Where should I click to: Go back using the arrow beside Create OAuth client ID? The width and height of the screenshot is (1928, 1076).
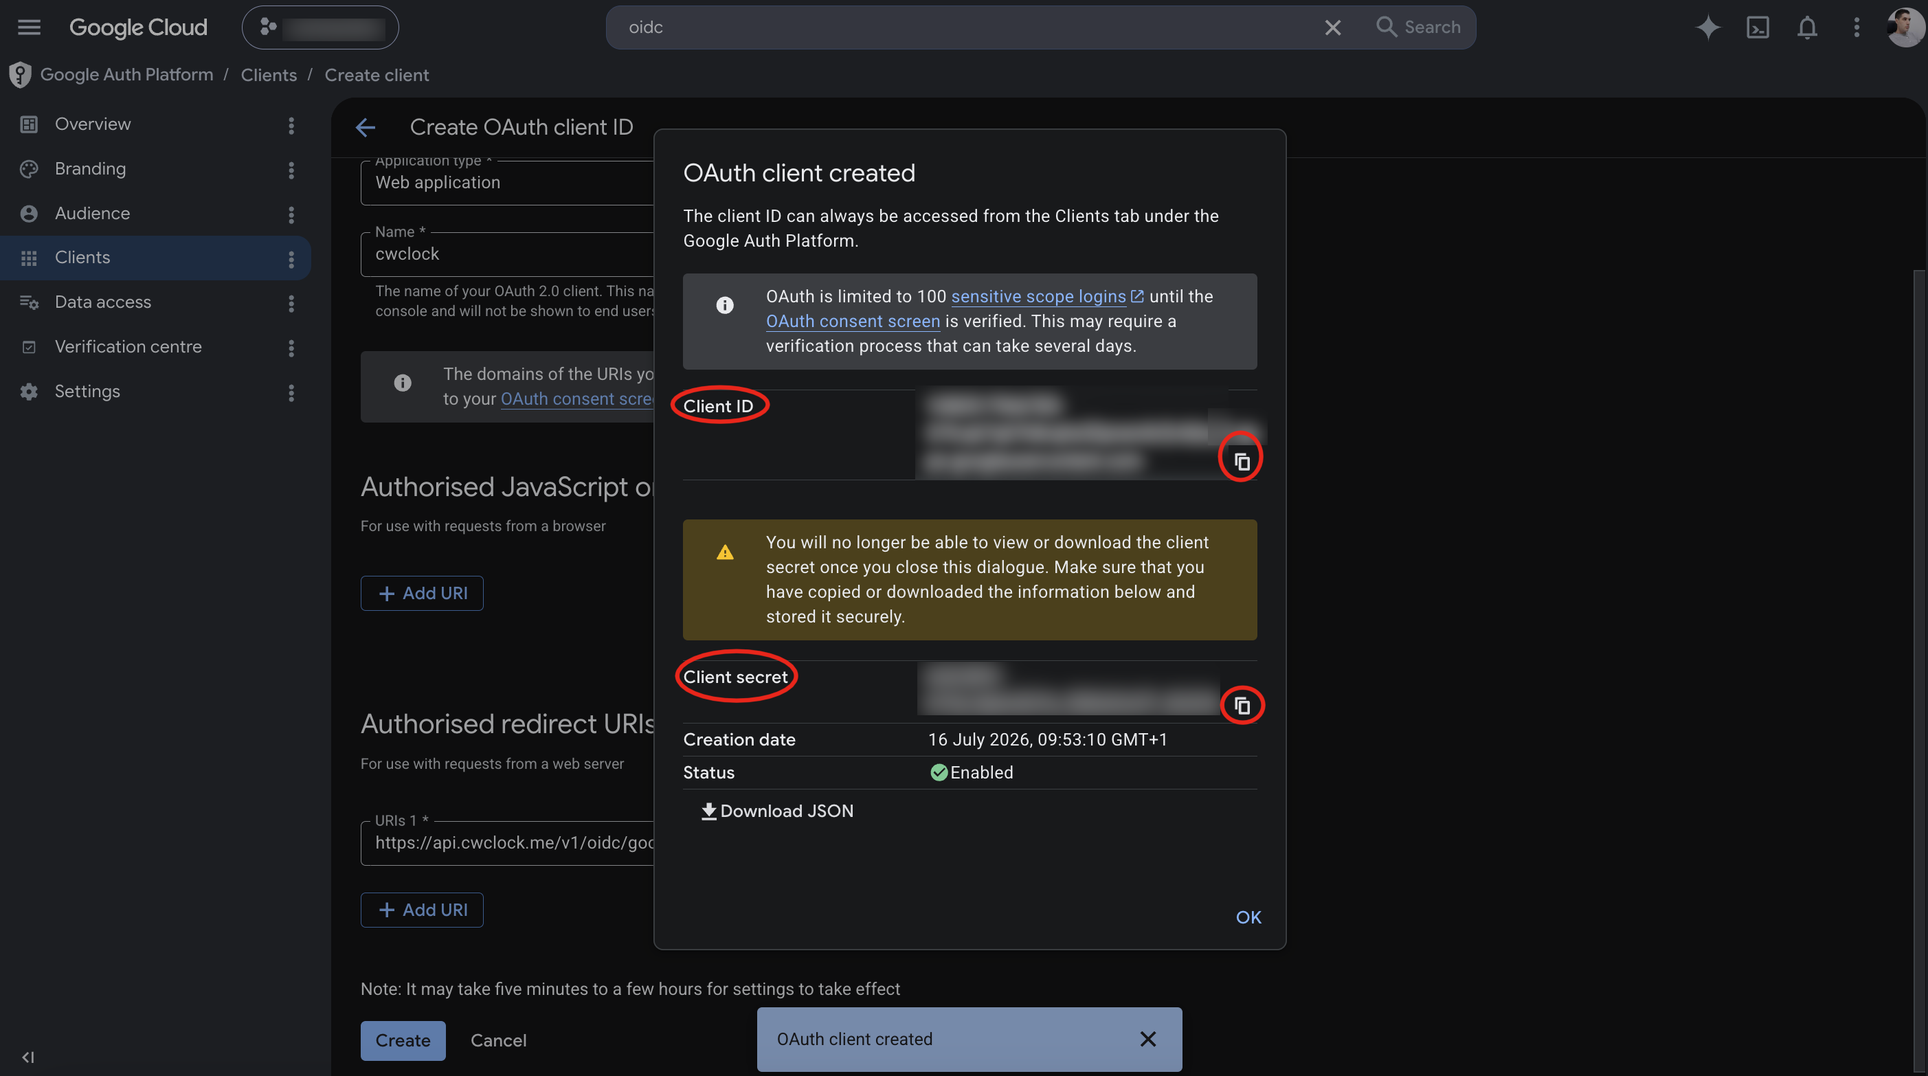[366, 127]
